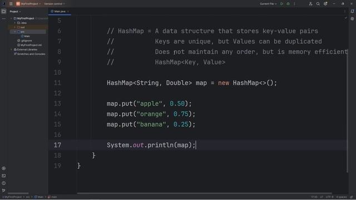Open the Current File run configuration dropdown
This screenshot has height=200, width=356.
[268, 4]
